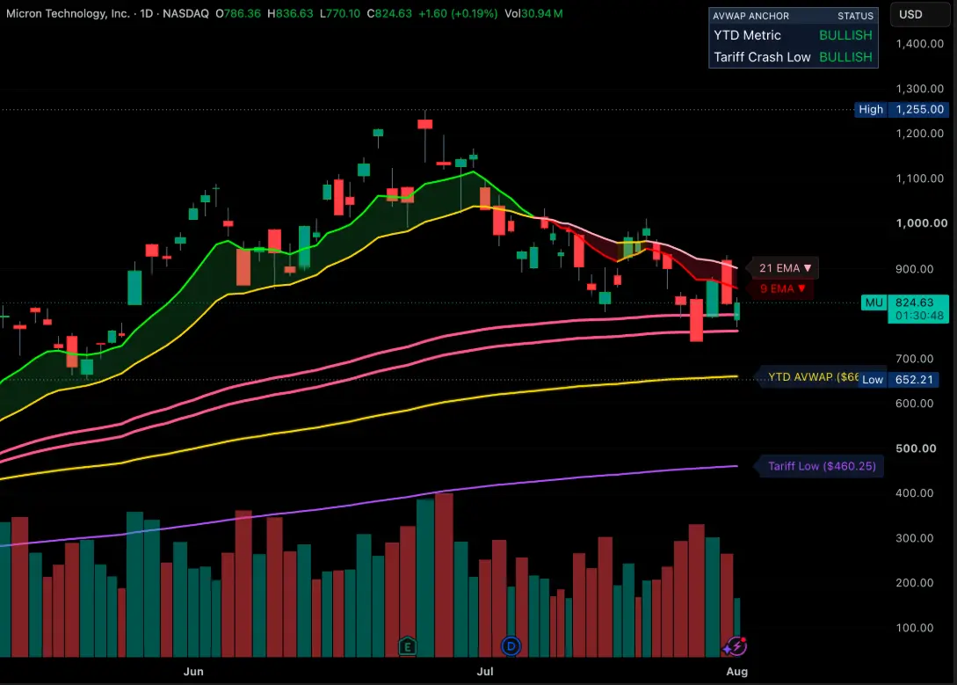Click the earnings 'E' marker icon

(x=407, y=646)
